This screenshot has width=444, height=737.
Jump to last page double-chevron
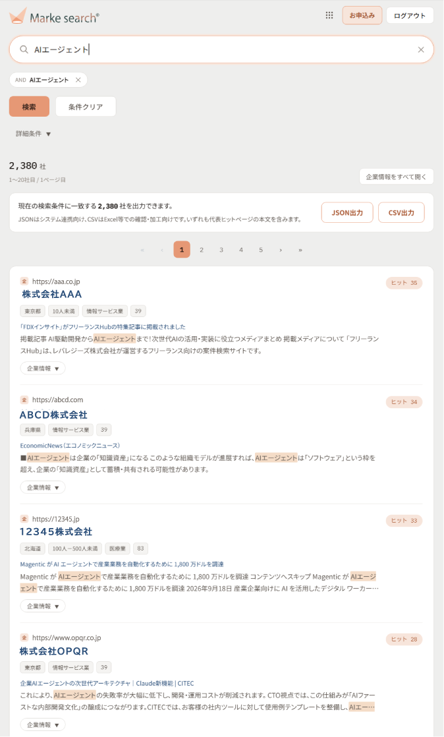[300, 250]
